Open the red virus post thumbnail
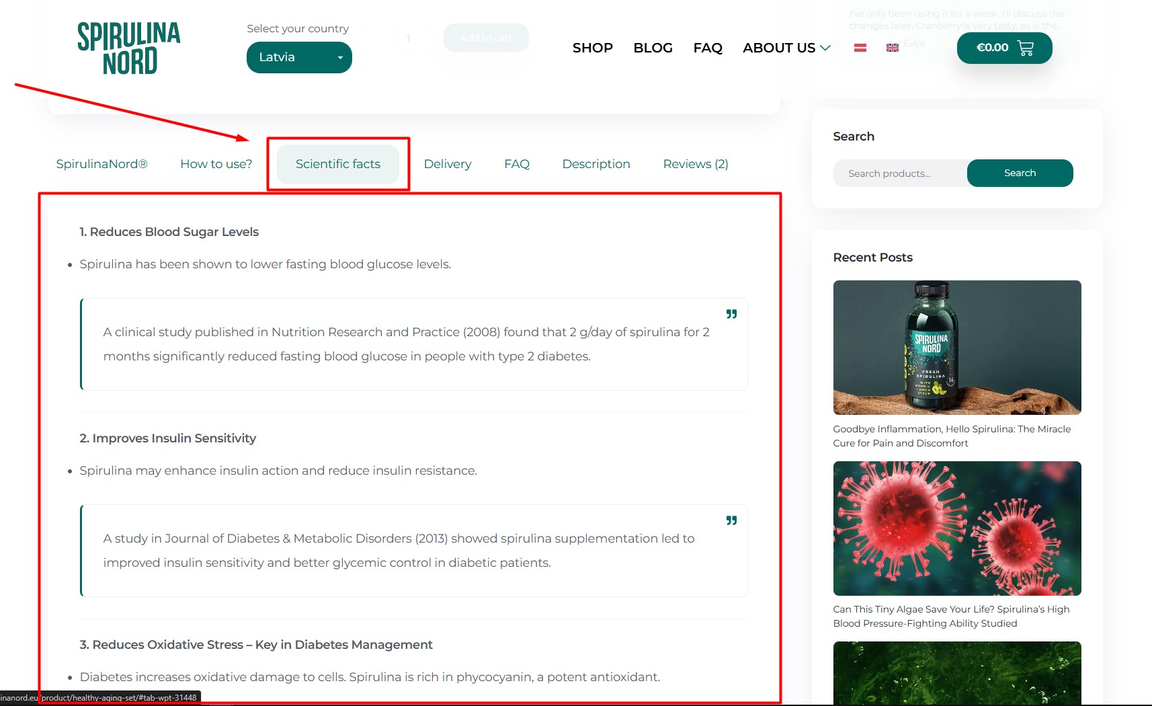The image size is (1152, 706). [x=957, y=528]
